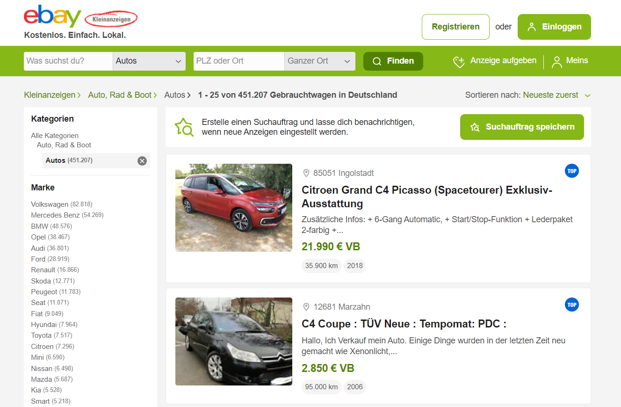Viewport: 621px width, 407px height.
Task: Click the location pin icon next to 85051 Ingolstadt
Action: point(306,173)
